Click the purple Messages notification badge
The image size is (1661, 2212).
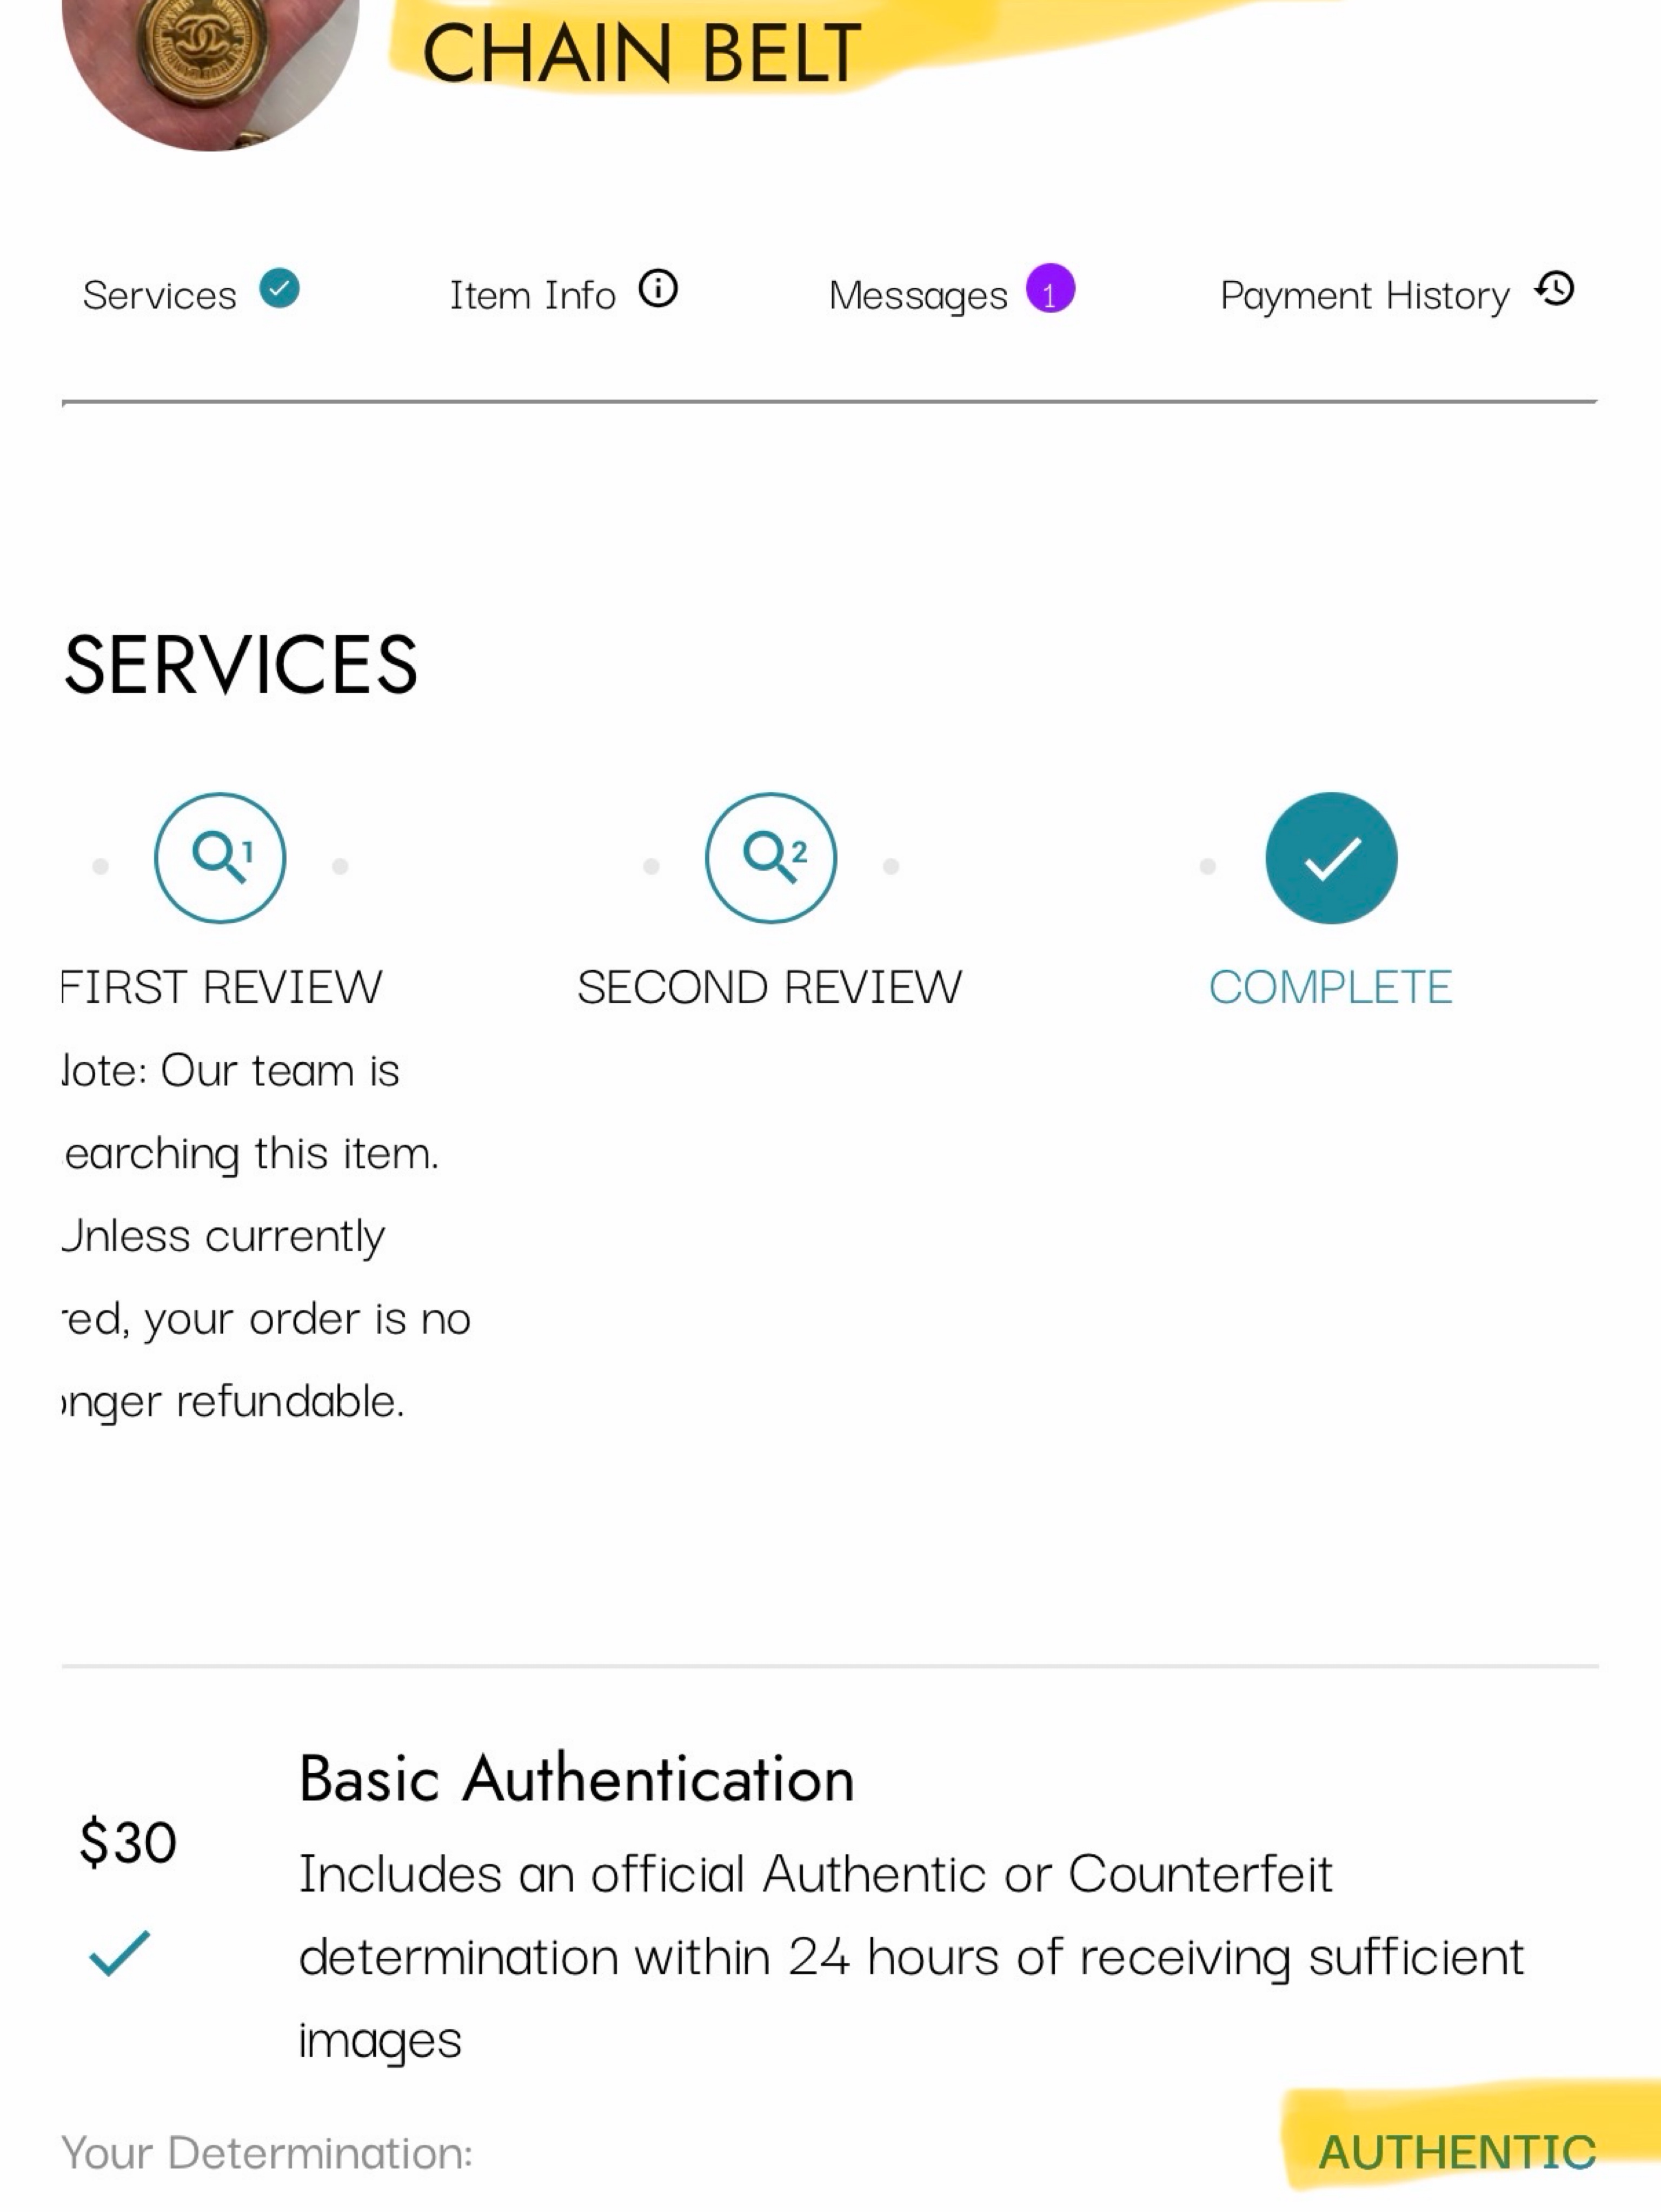pyautogui.click(x=1050, y=289)
